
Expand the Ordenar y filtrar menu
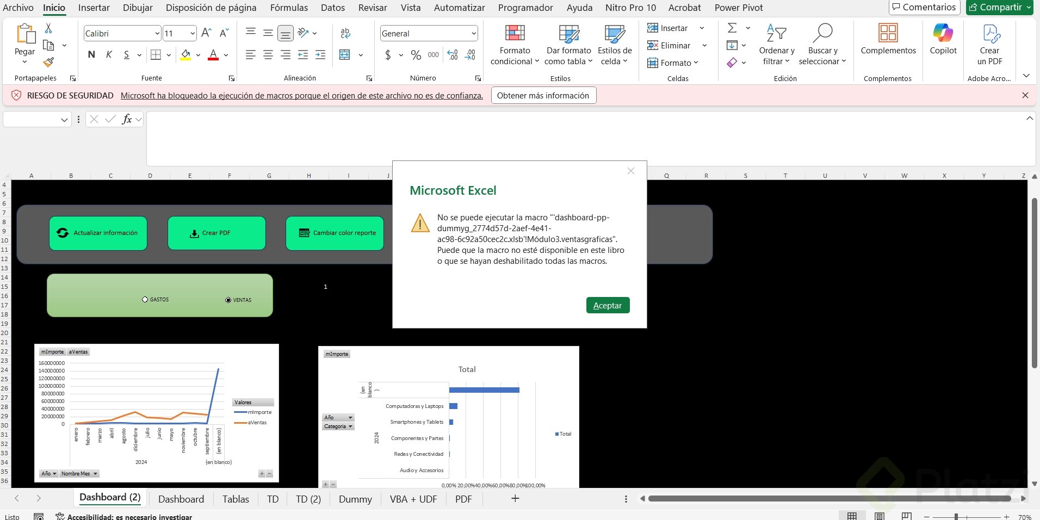point(777,45)
